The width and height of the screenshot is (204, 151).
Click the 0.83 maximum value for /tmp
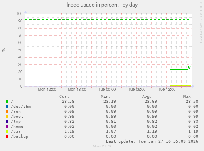point(193,122)
